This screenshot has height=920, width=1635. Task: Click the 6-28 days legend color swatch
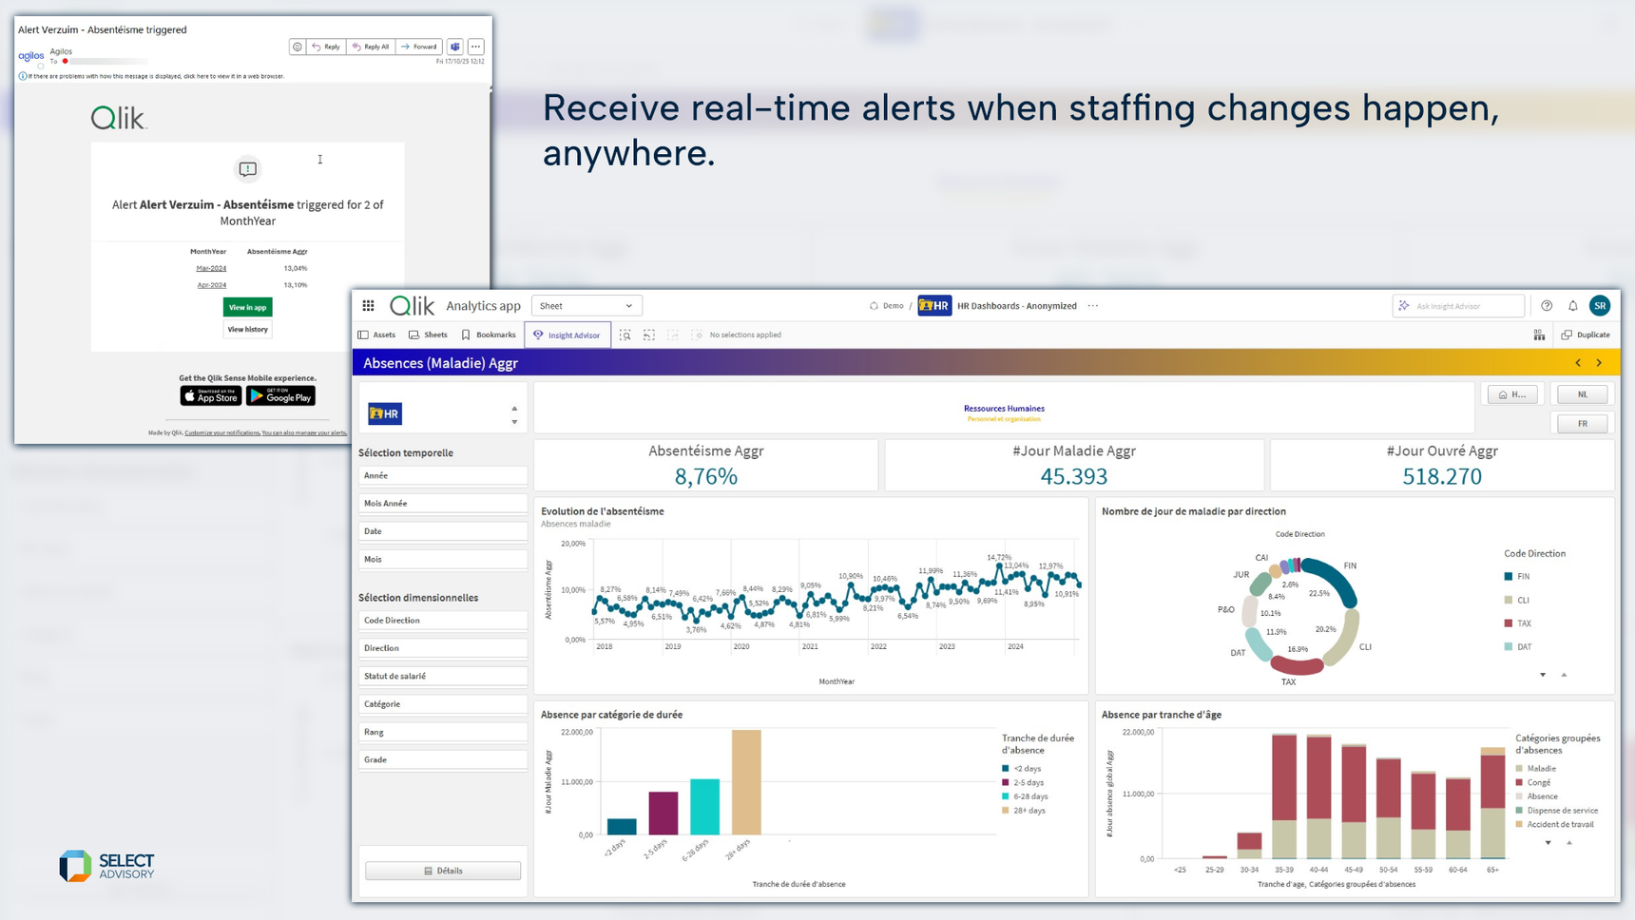(1006, 796)
